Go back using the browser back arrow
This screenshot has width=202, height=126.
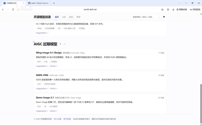[x=3, y=9]
